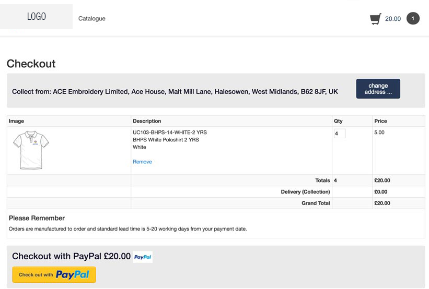This screenshot has width=429, height=289.
Task: Click the small PayPal logo beside heading
Action: coord(143,257)
